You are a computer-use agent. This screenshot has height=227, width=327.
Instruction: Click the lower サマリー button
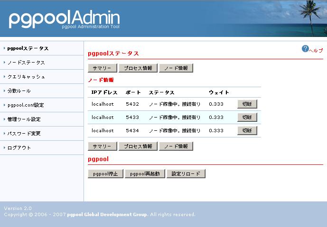point(103,146)
